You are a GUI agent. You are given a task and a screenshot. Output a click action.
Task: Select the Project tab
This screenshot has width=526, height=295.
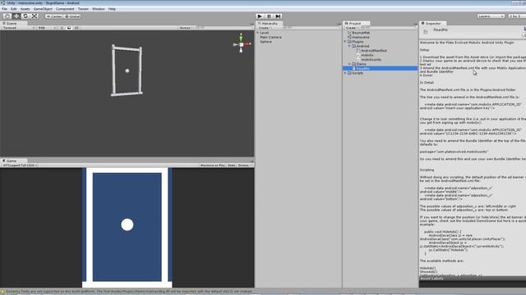[355, 24]
